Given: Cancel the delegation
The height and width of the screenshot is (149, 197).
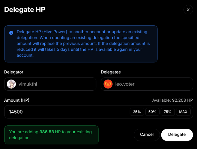Looking at the screenshot, I should [147, 135].
